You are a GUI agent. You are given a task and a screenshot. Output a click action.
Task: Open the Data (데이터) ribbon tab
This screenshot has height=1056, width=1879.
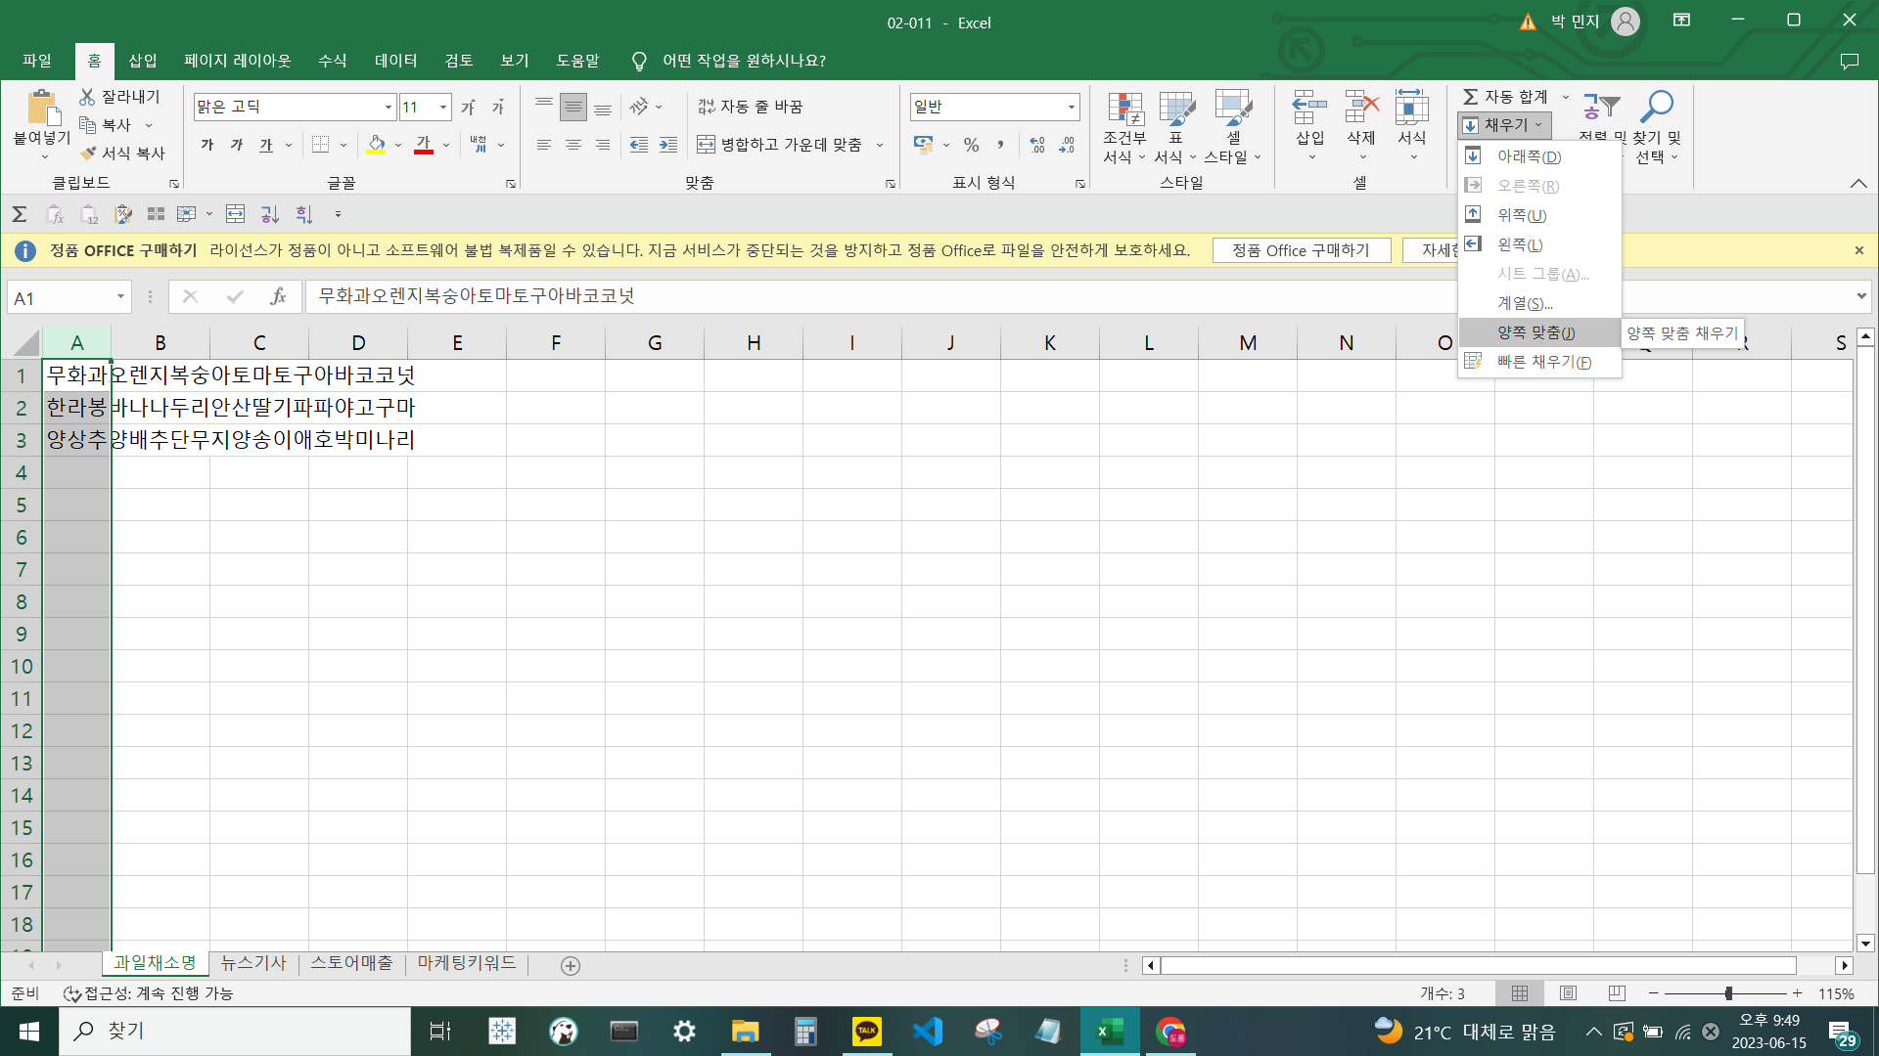395,61
